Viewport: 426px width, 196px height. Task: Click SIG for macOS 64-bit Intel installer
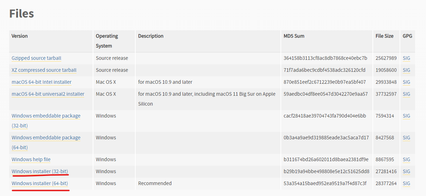pos(406,82)
